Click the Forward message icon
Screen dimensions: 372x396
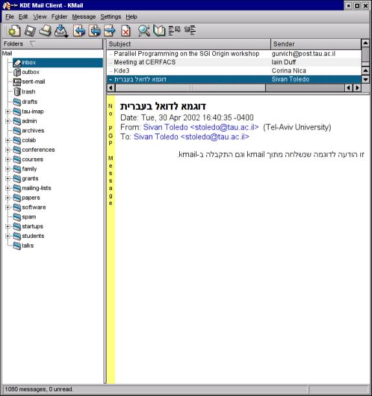tap(110, 31)
